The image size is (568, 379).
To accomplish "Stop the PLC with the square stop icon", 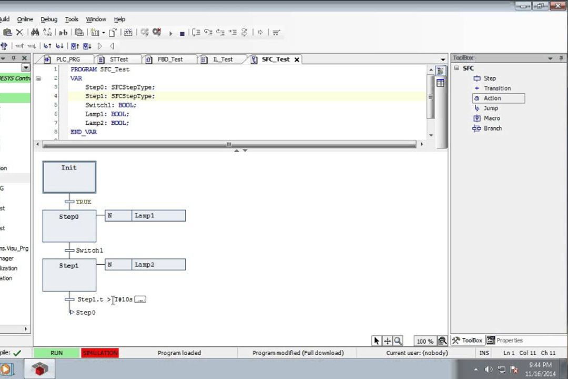I will tap(182, 33).
